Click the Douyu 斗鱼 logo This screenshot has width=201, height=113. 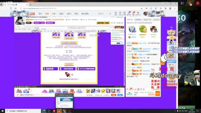click(x=31, y=14)
